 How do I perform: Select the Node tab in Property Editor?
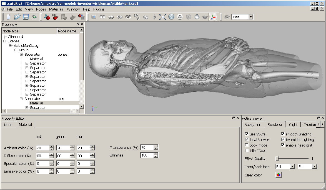click(8, 125)
